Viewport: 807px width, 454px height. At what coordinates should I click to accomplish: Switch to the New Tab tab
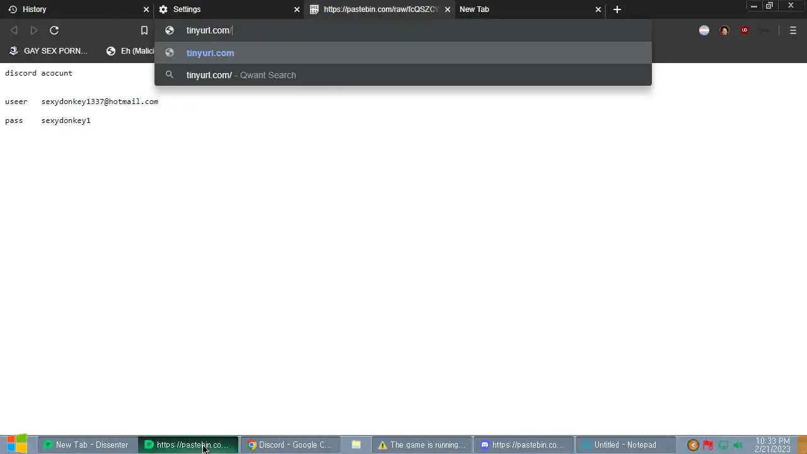pyautogui.click(x=530, y=9)
